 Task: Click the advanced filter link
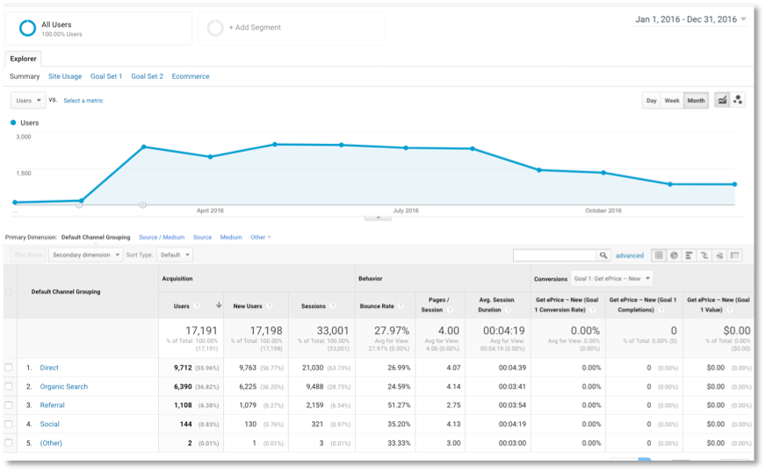(629, 255)
